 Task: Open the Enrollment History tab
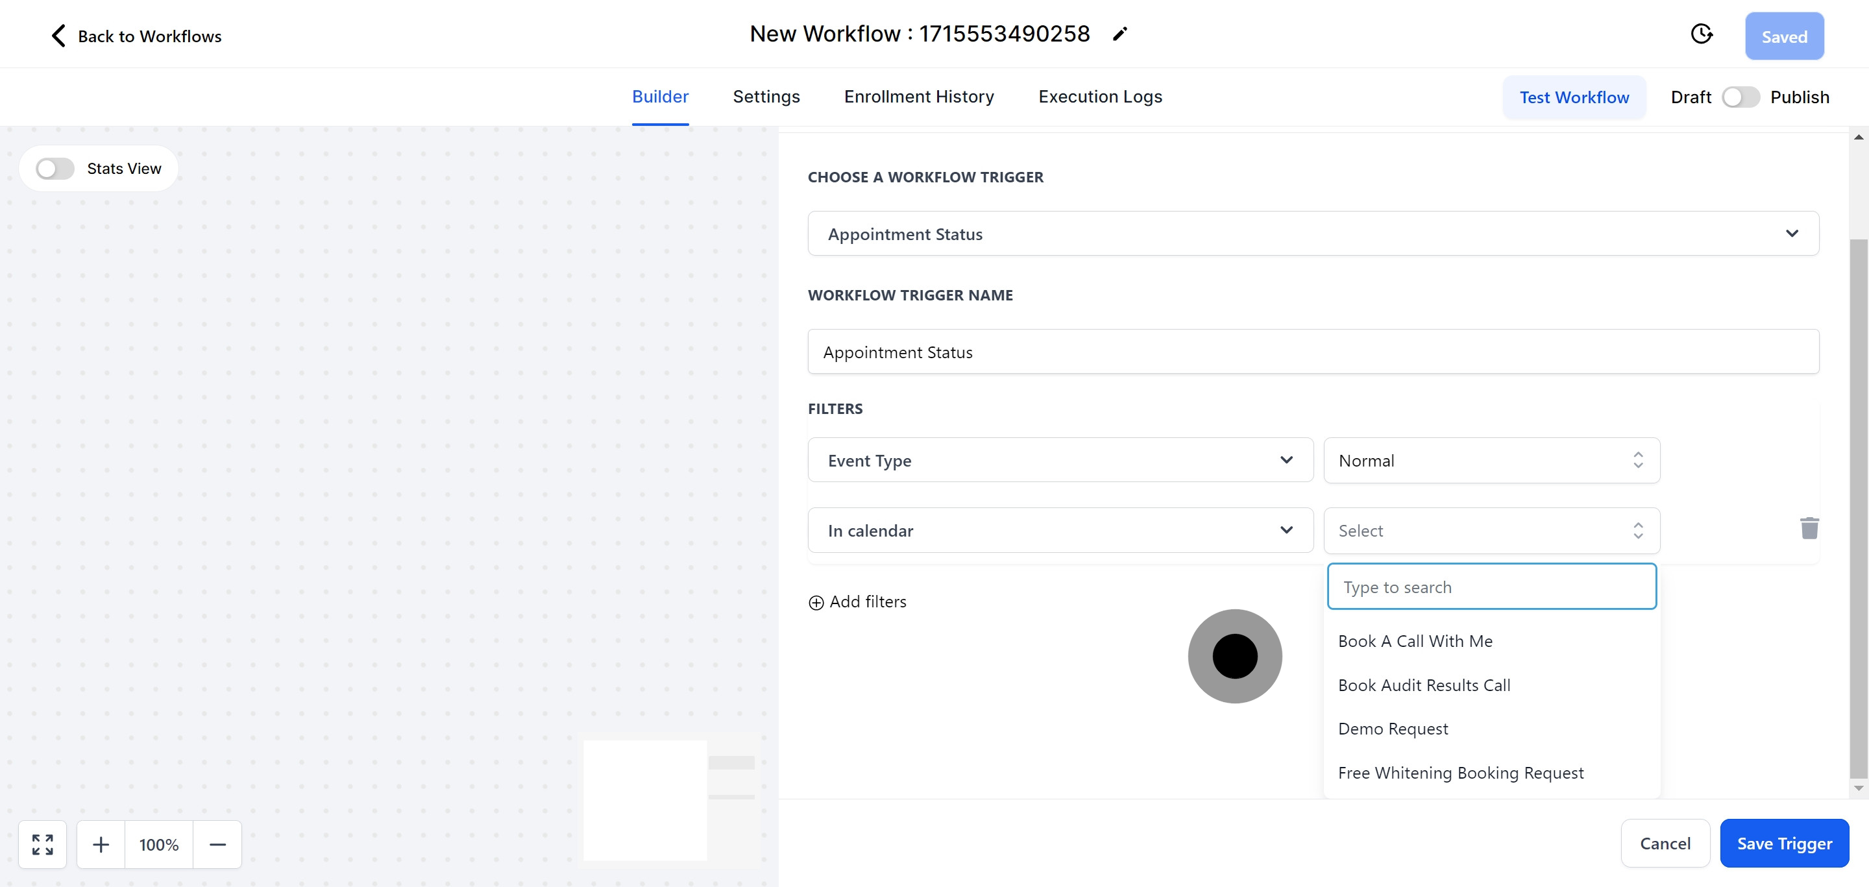pos(918,97)
